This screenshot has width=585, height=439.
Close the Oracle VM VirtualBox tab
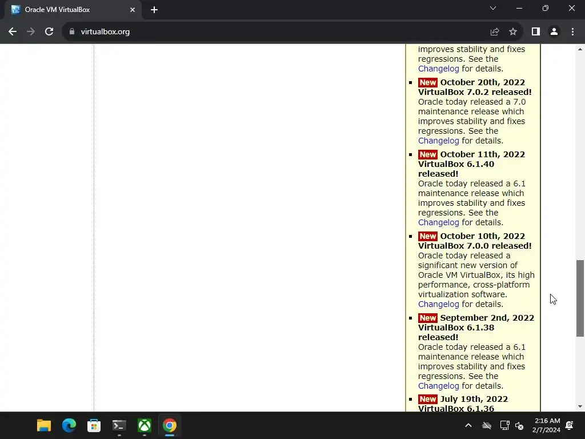click(x=133, y=10)
